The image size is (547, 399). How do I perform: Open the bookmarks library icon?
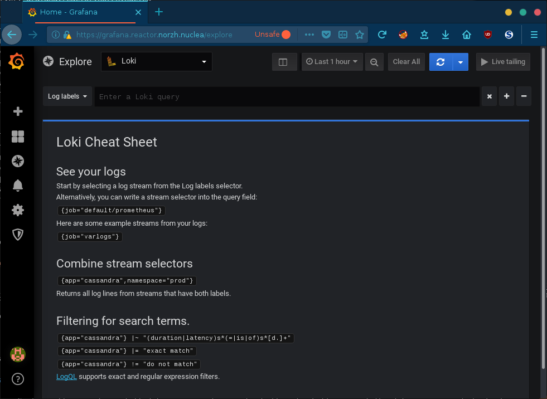tap(424, 35)
